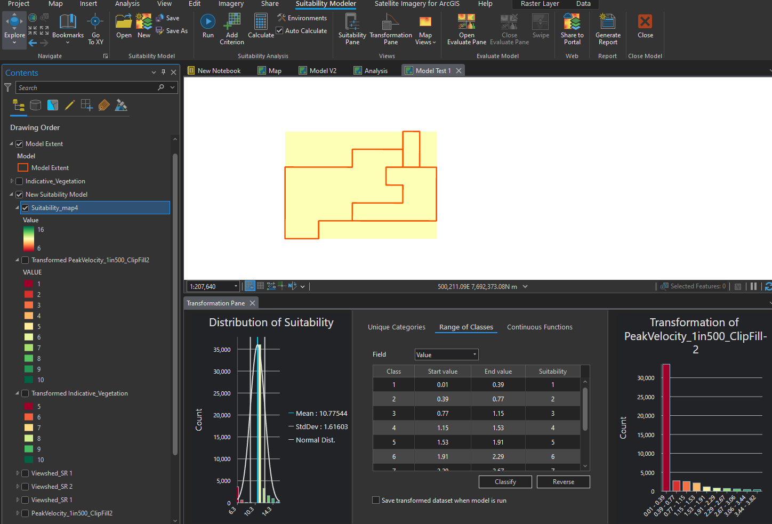The image size is (772, 524).
Task: Select the Unique Categories tab
Action: pos(397,327)
